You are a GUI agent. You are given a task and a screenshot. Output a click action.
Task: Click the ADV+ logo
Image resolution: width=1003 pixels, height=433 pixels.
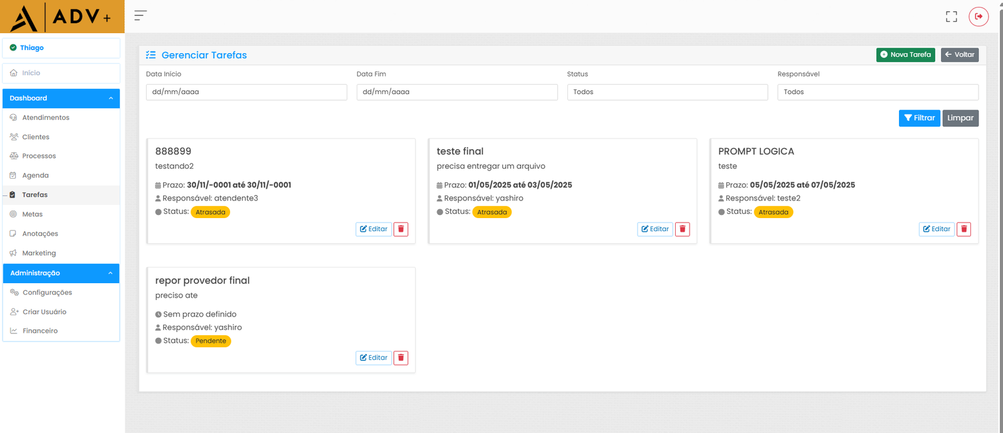[62, 17]
